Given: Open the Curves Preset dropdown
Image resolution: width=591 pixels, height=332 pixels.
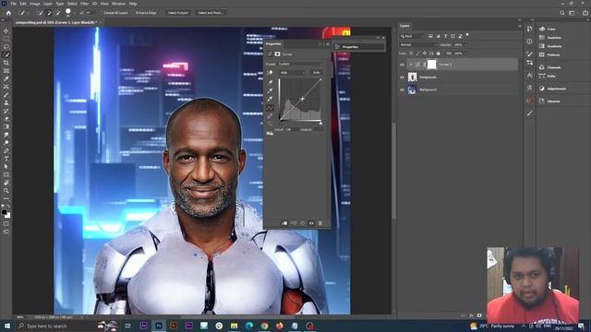Looking at the screenshot, I should 301,64.
